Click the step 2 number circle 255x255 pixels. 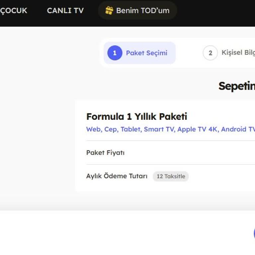pos(210,53)
